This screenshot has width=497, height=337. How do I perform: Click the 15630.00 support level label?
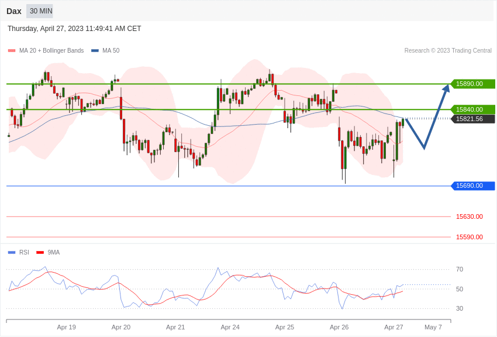pos(470,217)
